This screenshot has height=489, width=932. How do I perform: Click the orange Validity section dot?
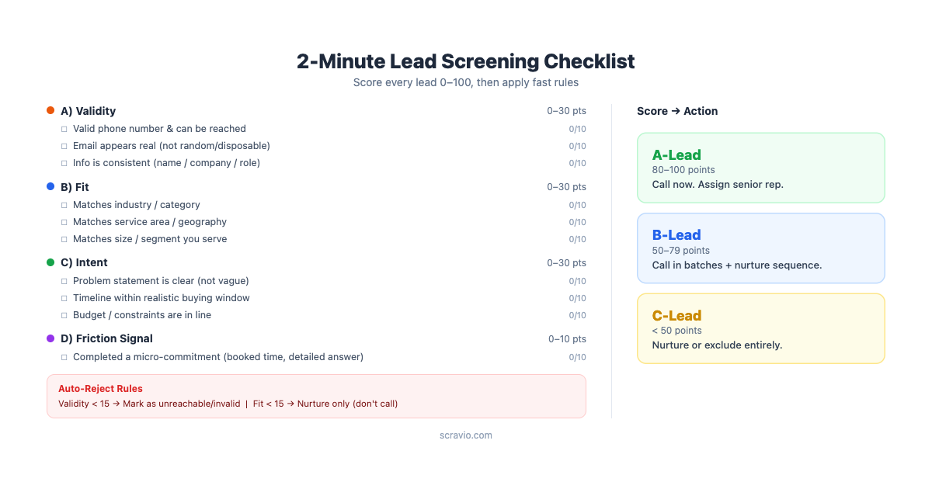pyautogui.click(x=50, y=111)
